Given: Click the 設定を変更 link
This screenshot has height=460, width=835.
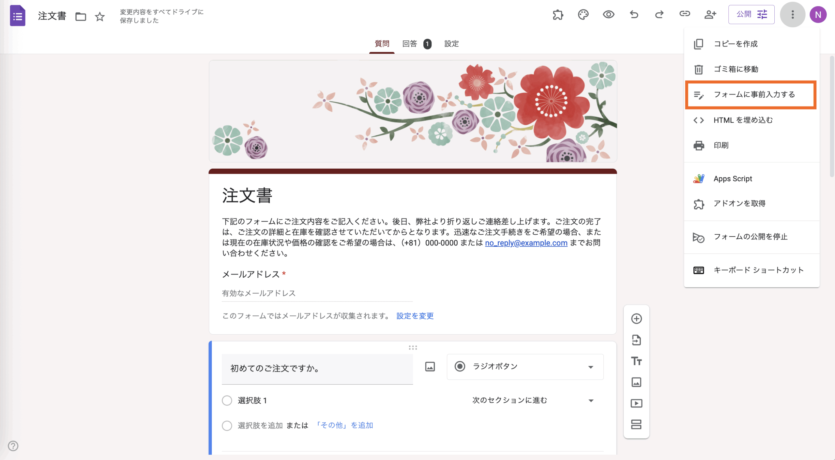Looking at the screenshot, I should (415, 316).
